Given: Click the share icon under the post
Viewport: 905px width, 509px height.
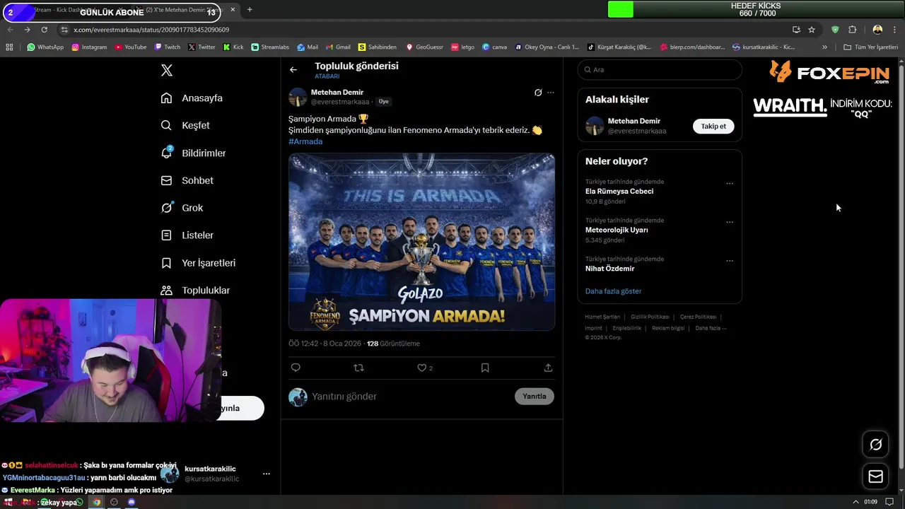Looking at the screenshot, I should click(548, 368).
